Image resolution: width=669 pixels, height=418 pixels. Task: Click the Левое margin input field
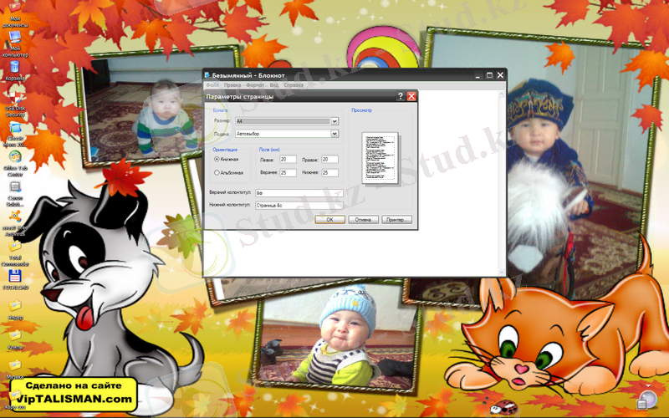[x=288, y=159]
